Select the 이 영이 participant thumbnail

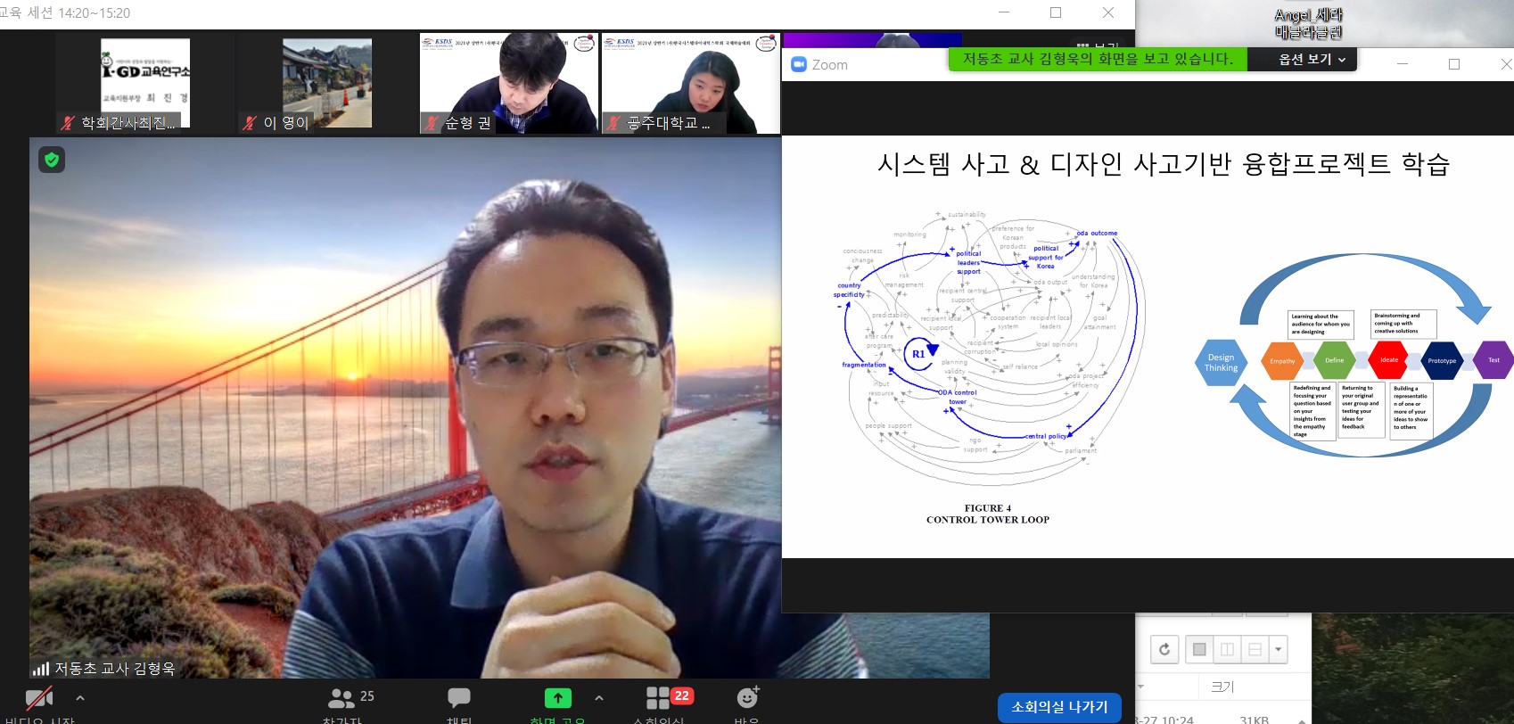pyautogui.click(x=327, y=83)
